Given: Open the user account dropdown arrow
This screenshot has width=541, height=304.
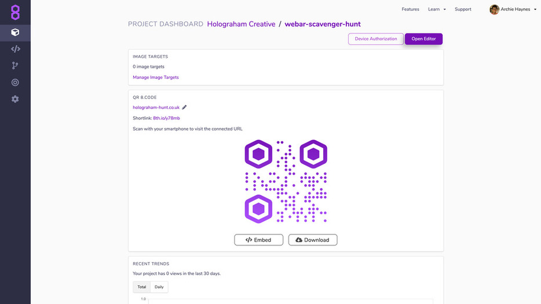Looking at the screenshot, I should pos(535,9).
